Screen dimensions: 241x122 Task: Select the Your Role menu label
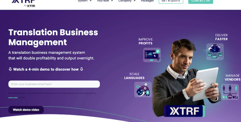click(x=103, y=1)
